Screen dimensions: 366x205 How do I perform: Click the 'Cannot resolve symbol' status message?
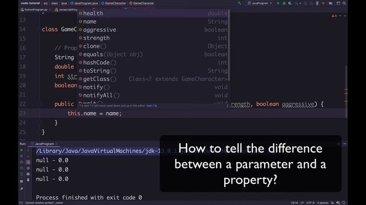(x=45, y=203)
